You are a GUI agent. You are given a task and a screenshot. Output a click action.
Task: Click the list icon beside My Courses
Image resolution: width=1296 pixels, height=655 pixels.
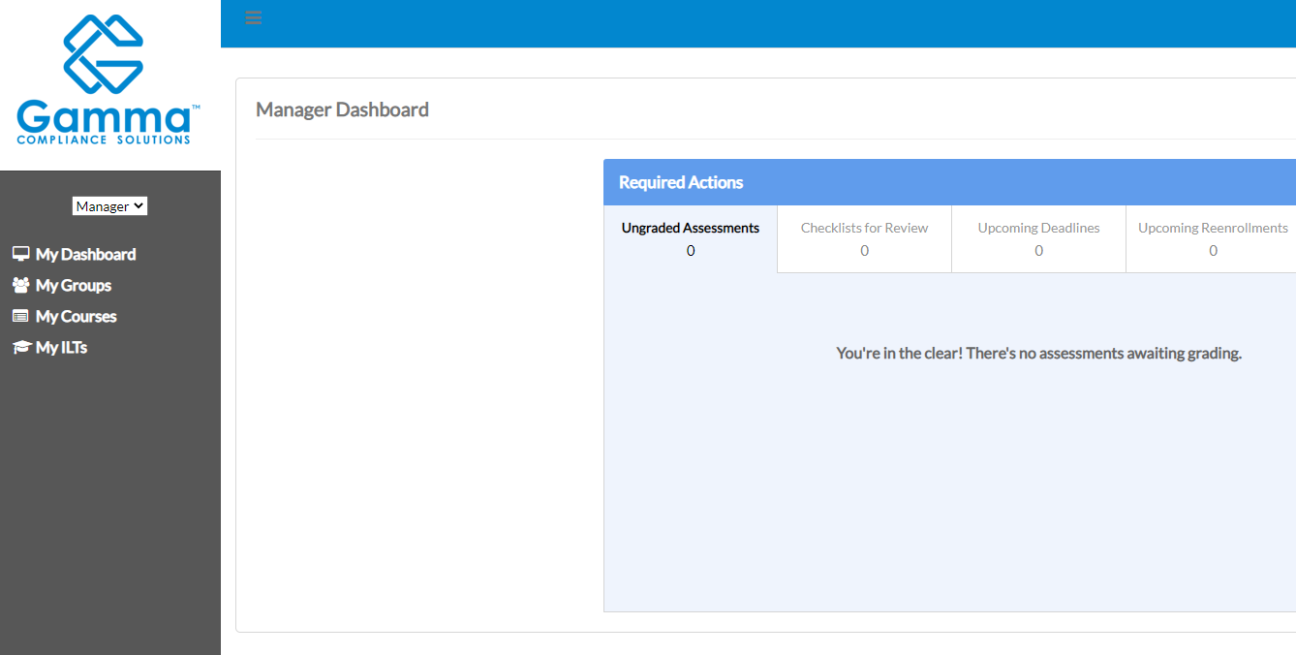click(x=20, y=316)
